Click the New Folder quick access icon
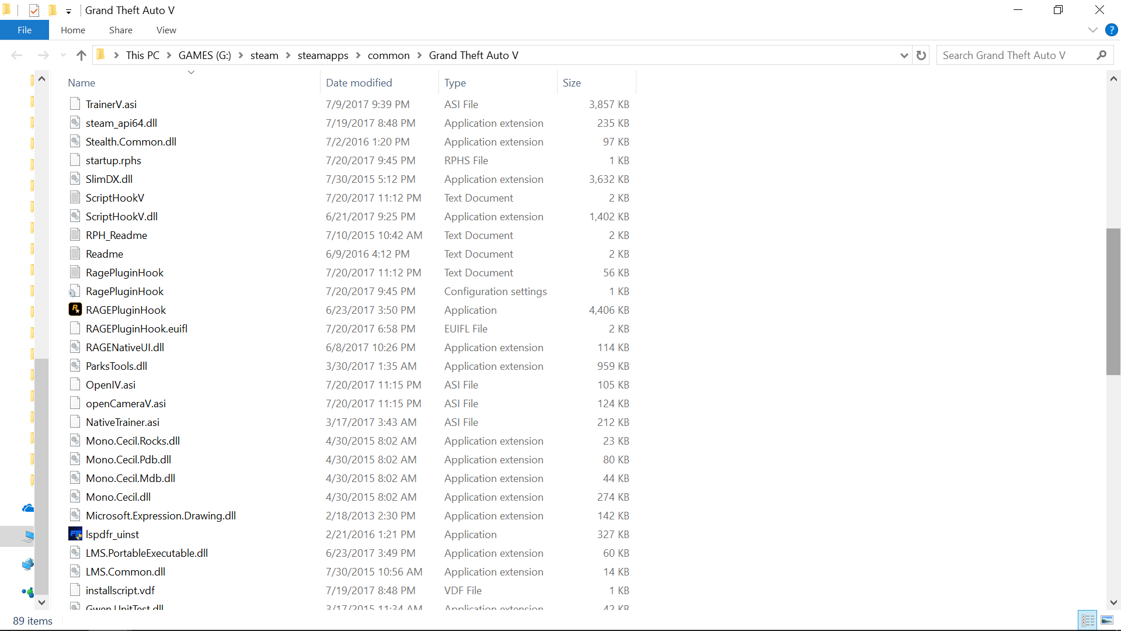 53,11
